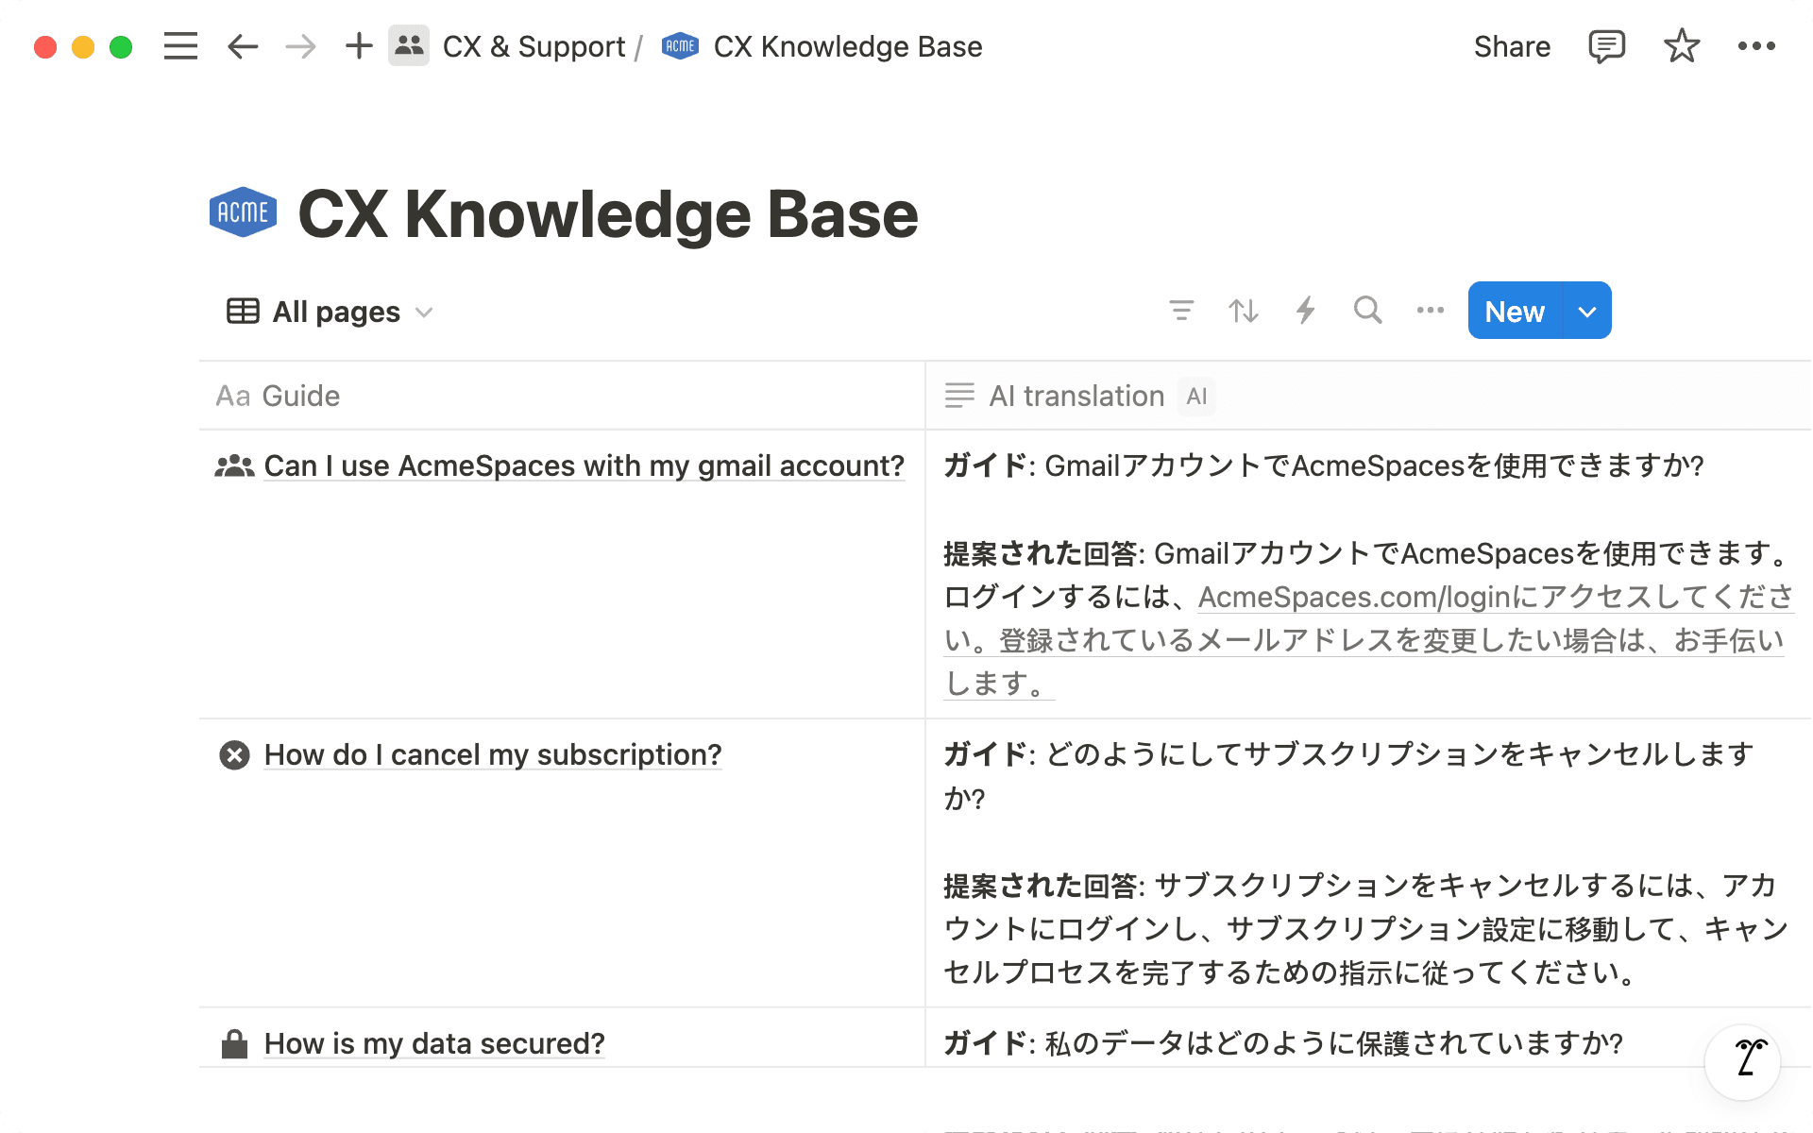This screenshot has height=1133, width=1813.
Task: Go forward with the right arrow
Action: [300, 46]
